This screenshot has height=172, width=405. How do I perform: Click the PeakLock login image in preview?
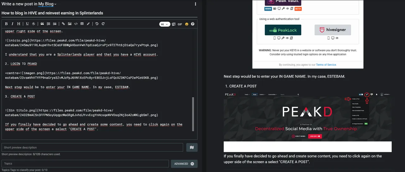pyautogui.click(x=283, y=30)
